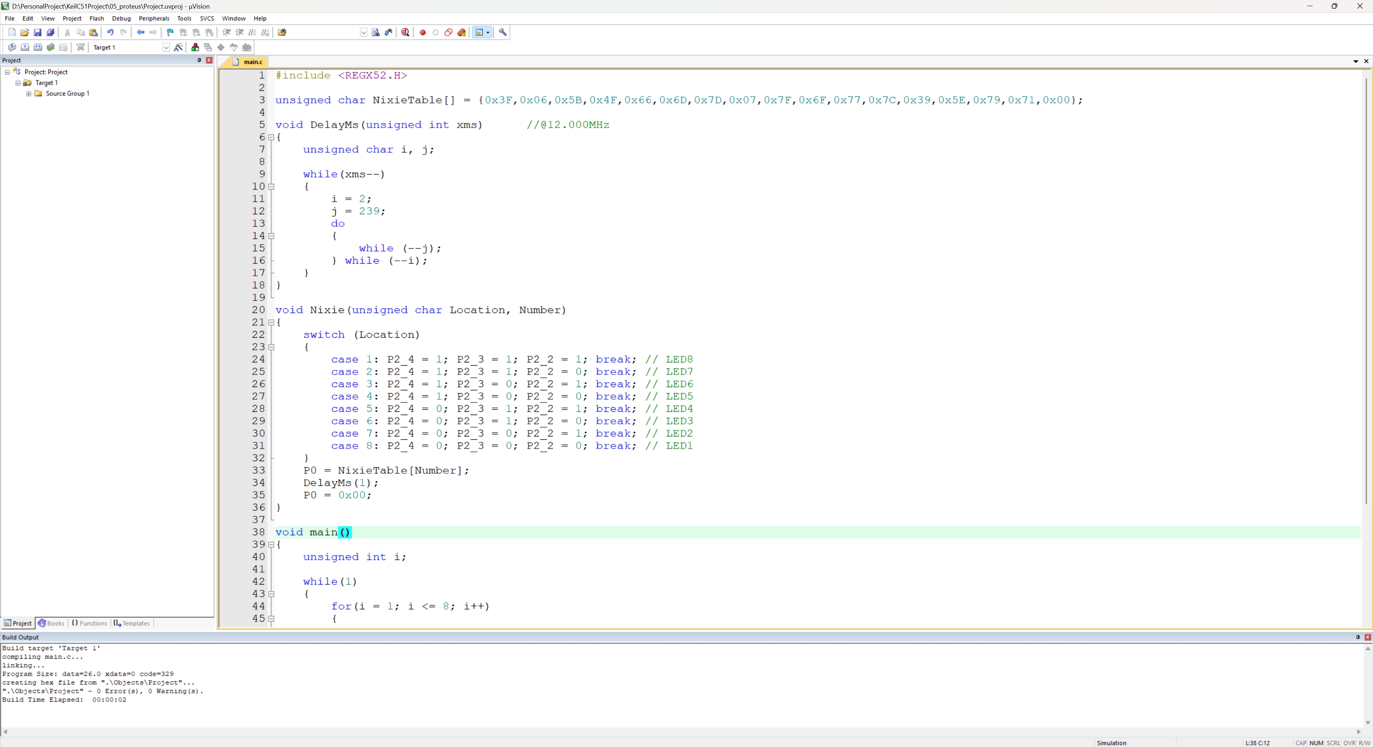Open Configuration wrench icon
The image size is (1373, 747).
pyautogui.click(x=503, y=33)
